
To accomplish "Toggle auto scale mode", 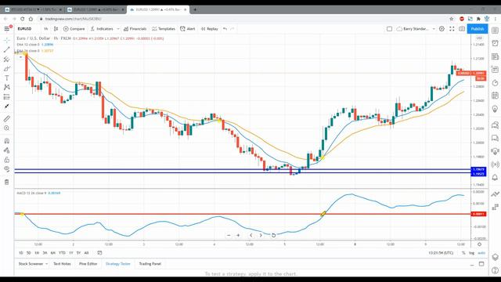I will click(x=481, y=253).
